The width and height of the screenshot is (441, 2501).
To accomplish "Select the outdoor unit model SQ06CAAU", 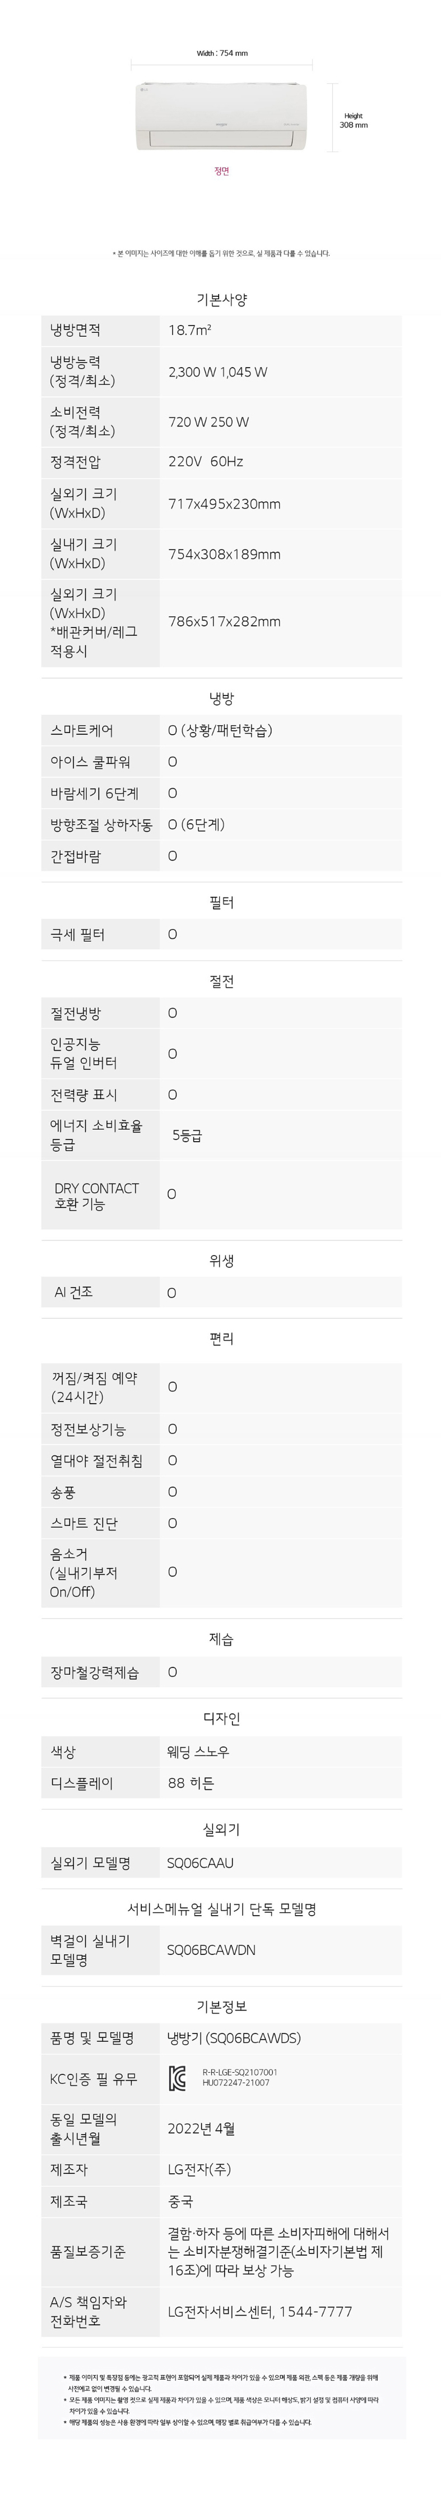I will pyautogui.click(x=201, y=1862).
